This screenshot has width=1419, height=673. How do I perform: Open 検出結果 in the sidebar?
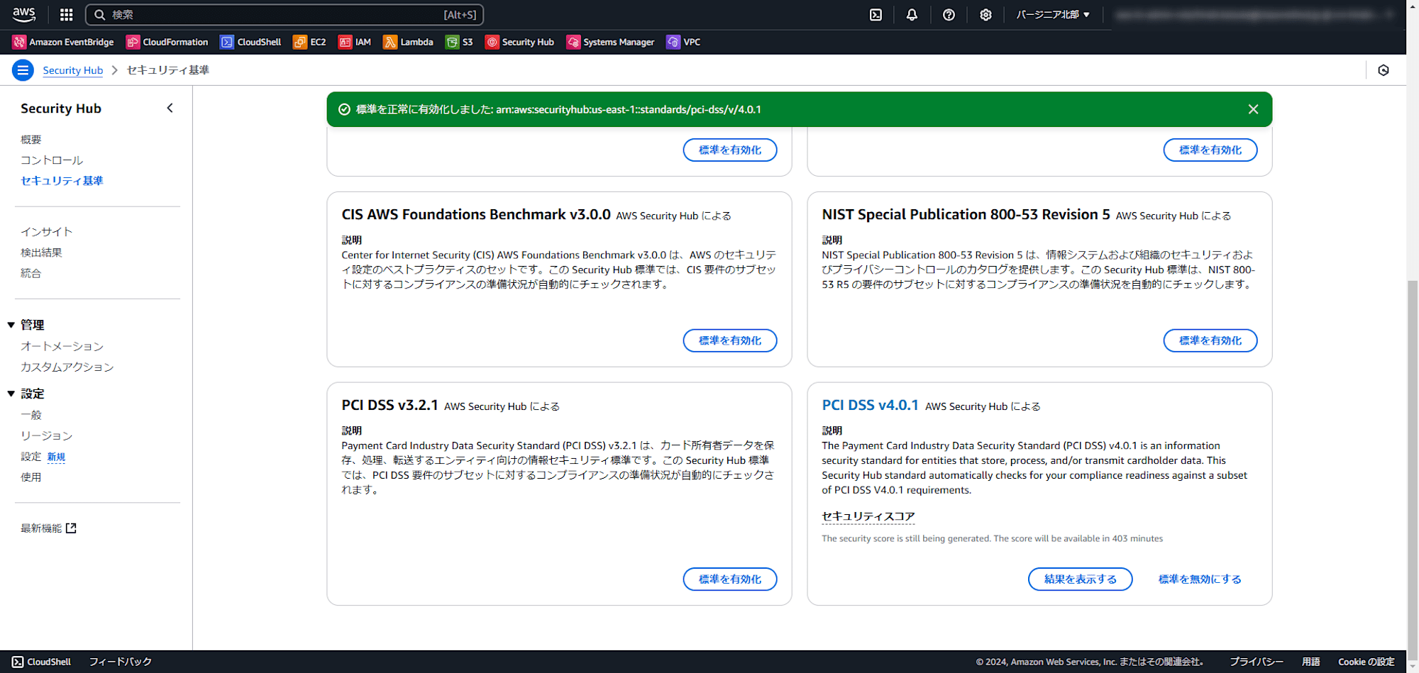coord(41,252)
